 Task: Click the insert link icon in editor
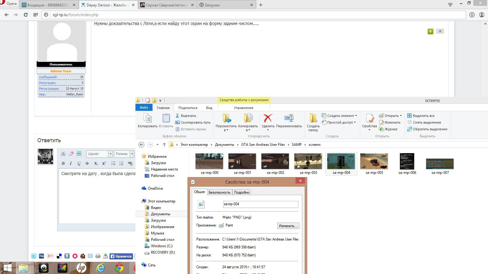130,163
